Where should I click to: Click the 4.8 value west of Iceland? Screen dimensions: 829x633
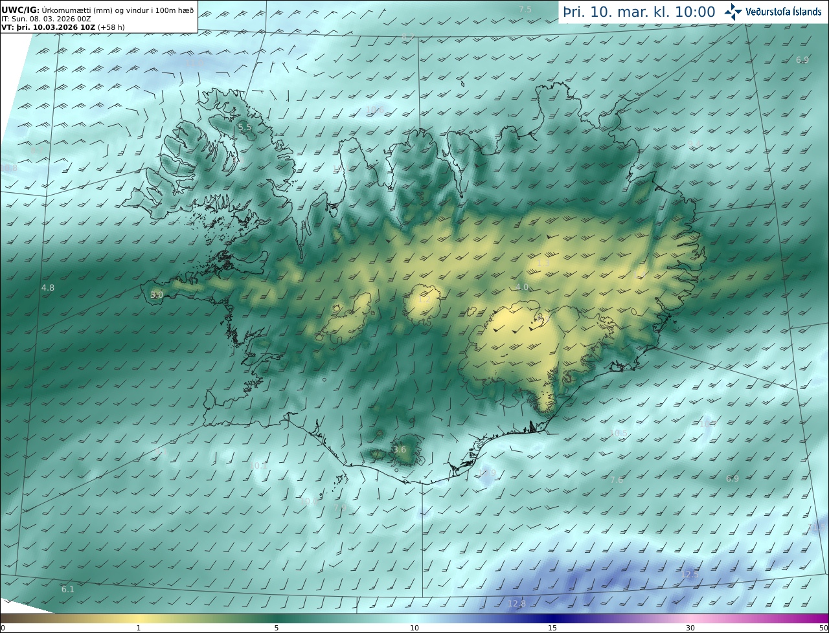pyautogui.click(x=48, y=287)
